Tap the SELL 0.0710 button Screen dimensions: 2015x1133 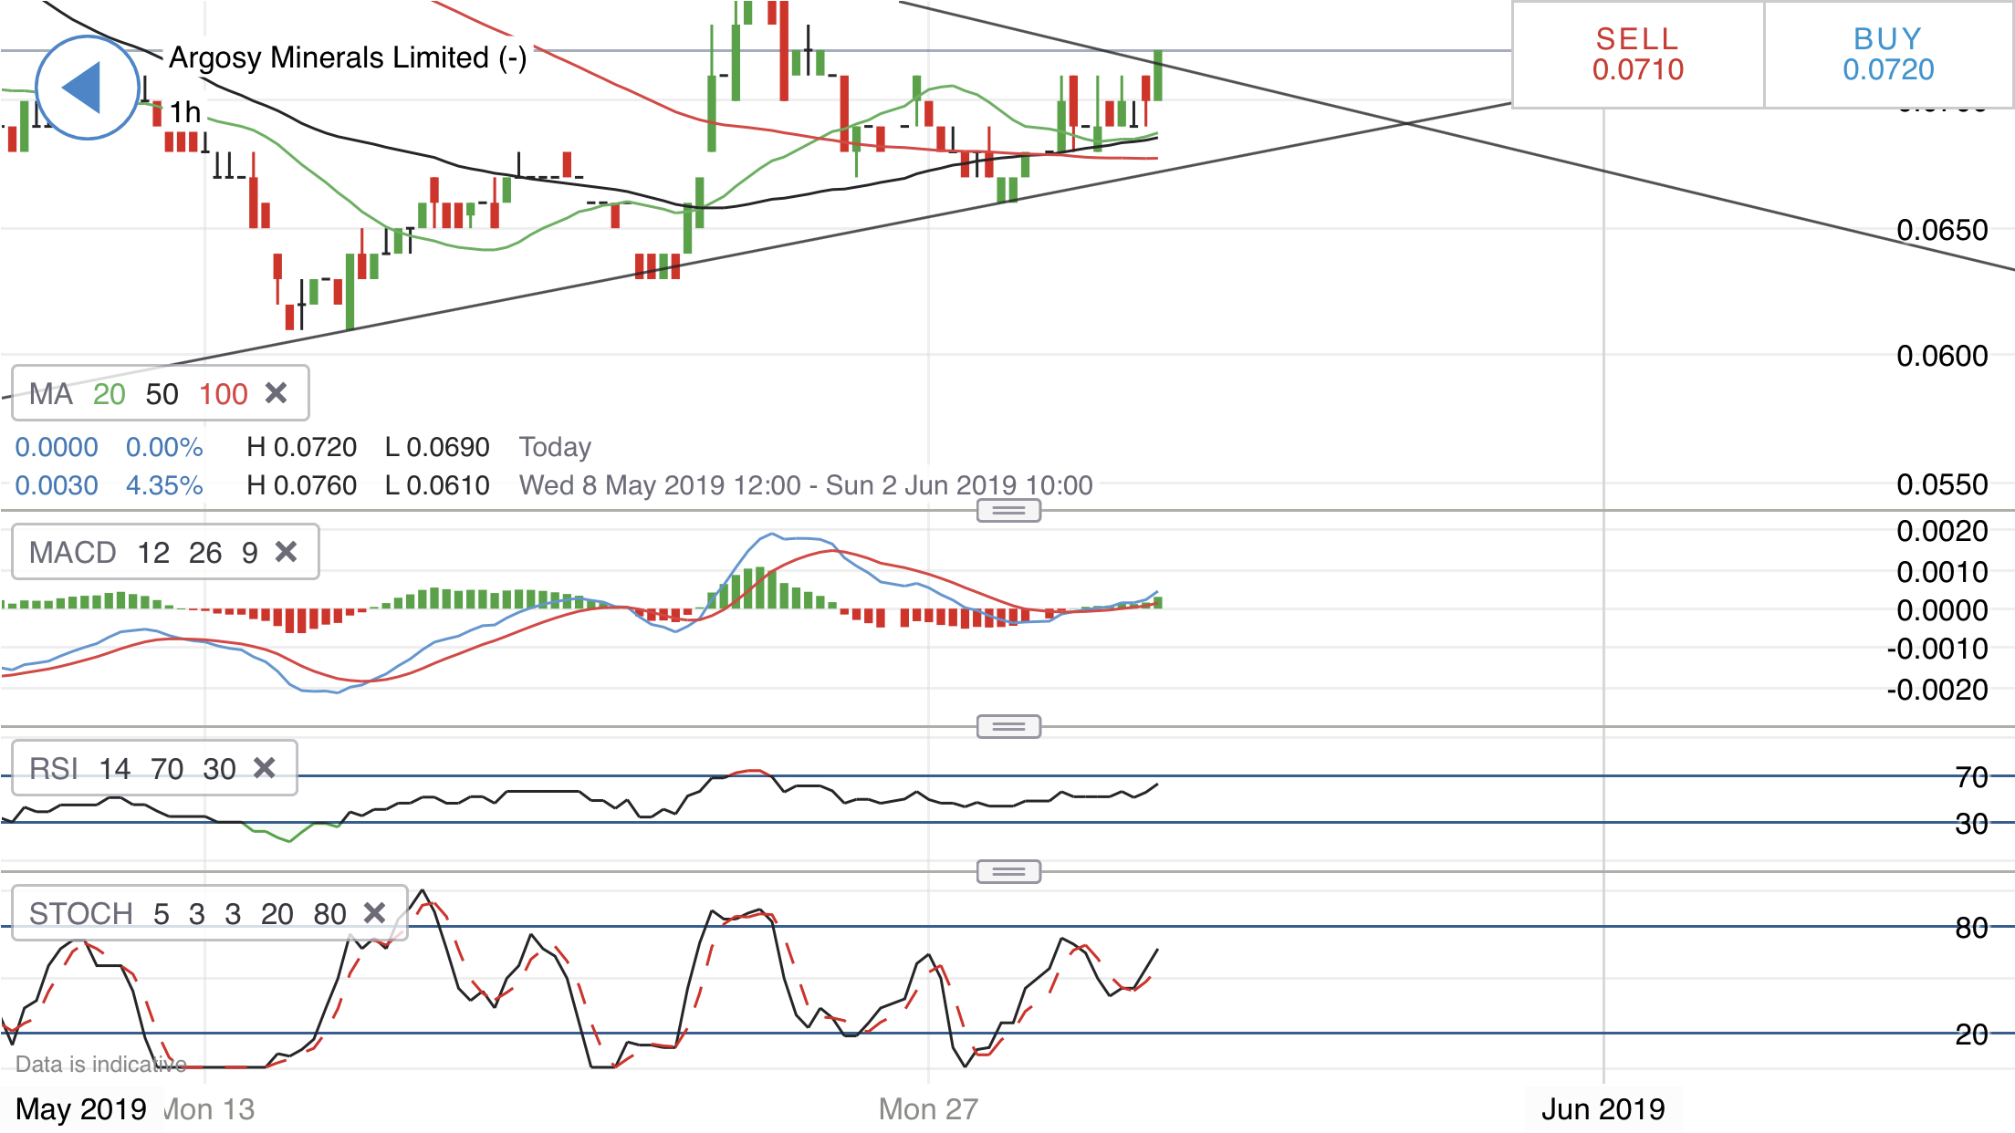pos(1638,55)
